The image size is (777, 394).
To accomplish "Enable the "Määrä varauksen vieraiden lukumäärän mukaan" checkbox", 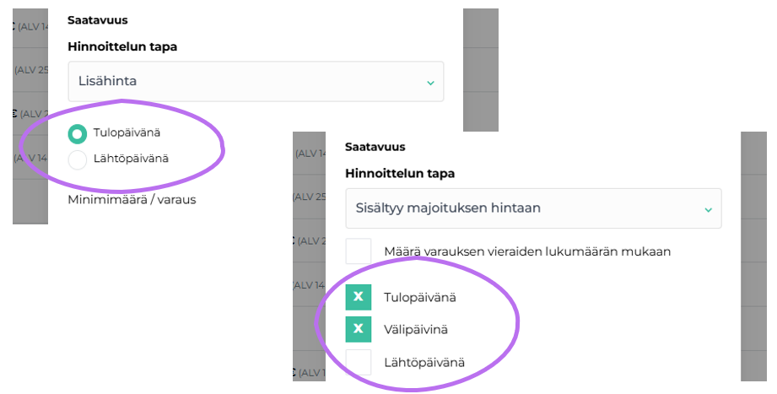I will (359, 251).
